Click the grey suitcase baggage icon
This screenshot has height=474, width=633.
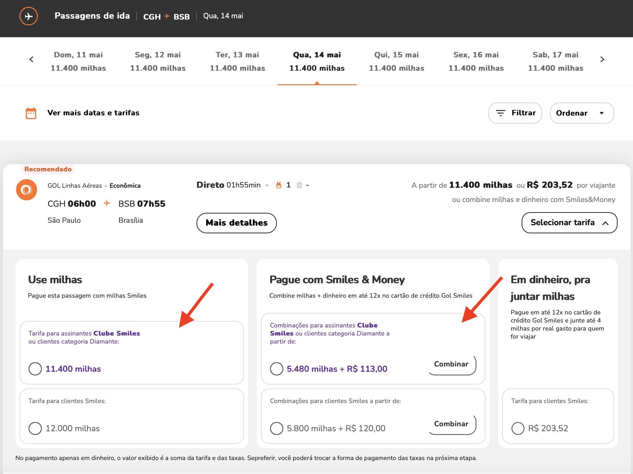299,185
